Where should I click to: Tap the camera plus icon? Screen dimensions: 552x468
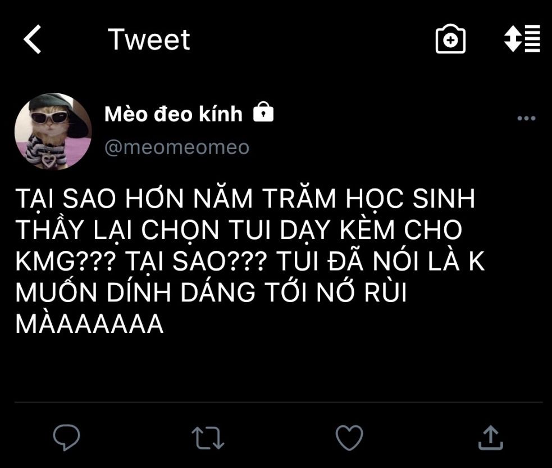tap(450, 39)
